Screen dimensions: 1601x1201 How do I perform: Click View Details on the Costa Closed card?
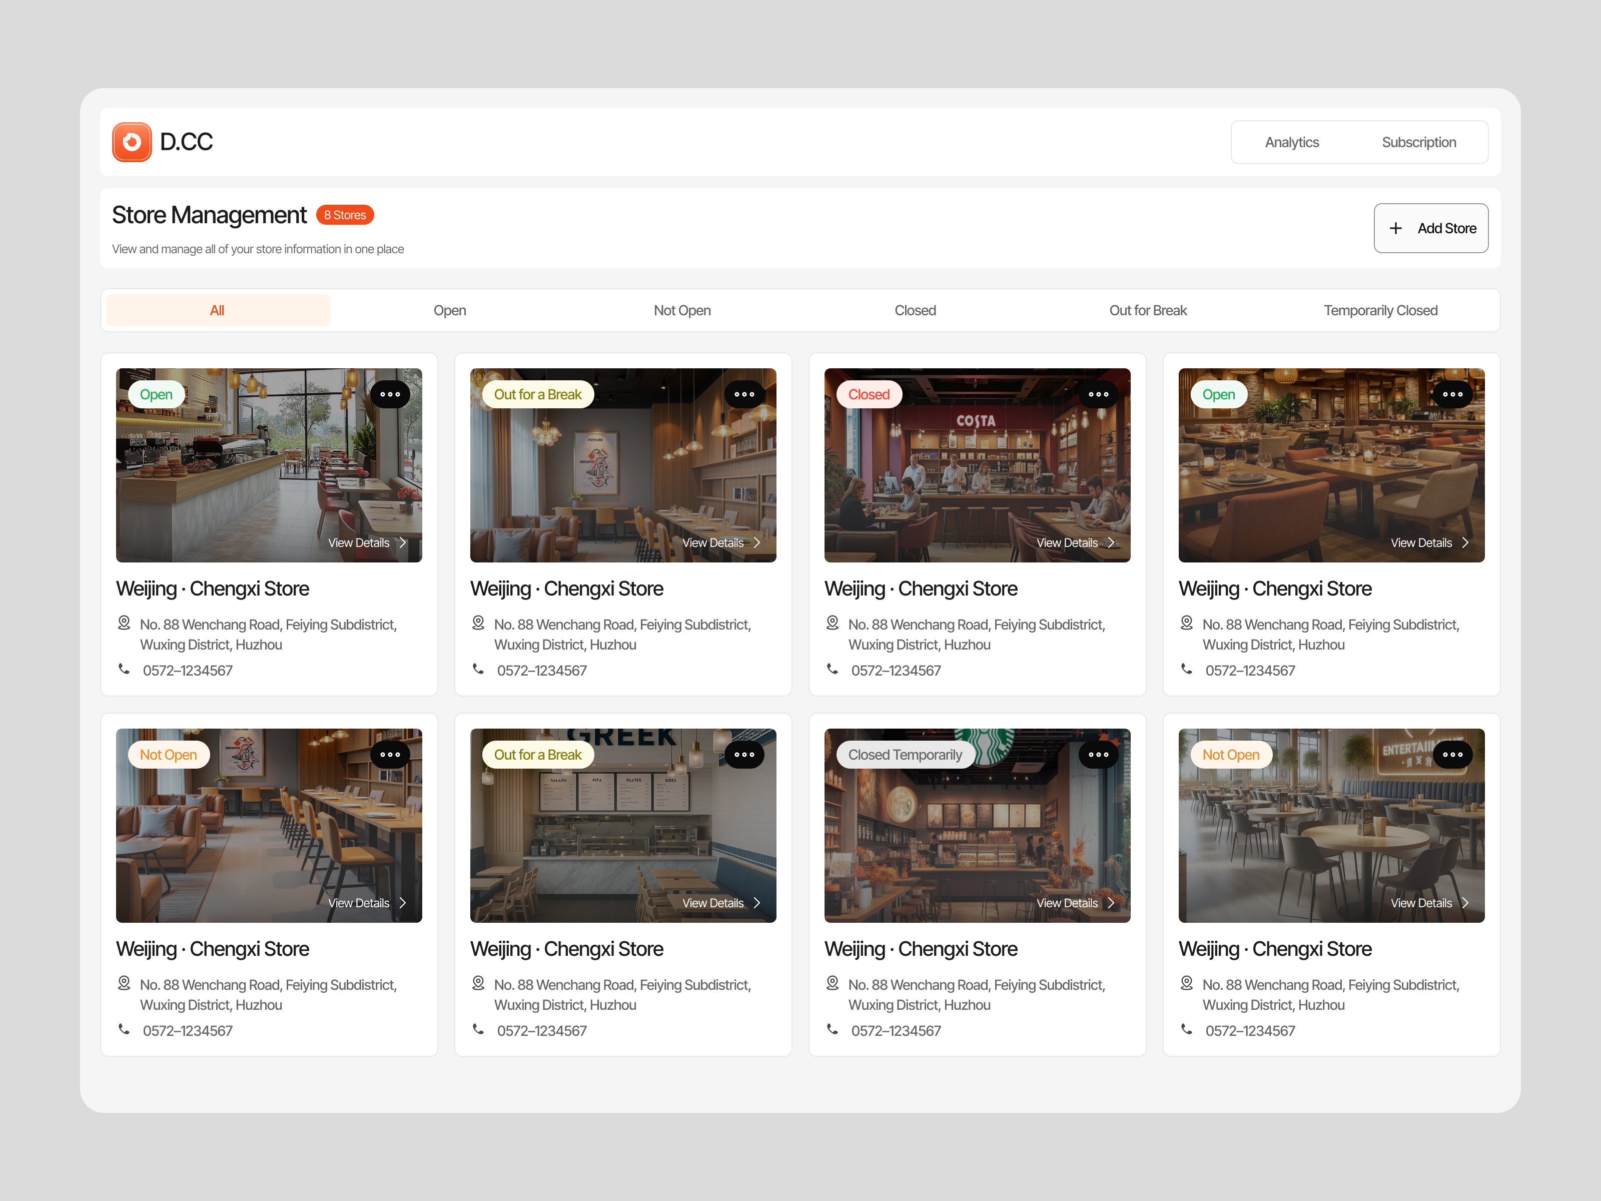tap(1076, 543)
